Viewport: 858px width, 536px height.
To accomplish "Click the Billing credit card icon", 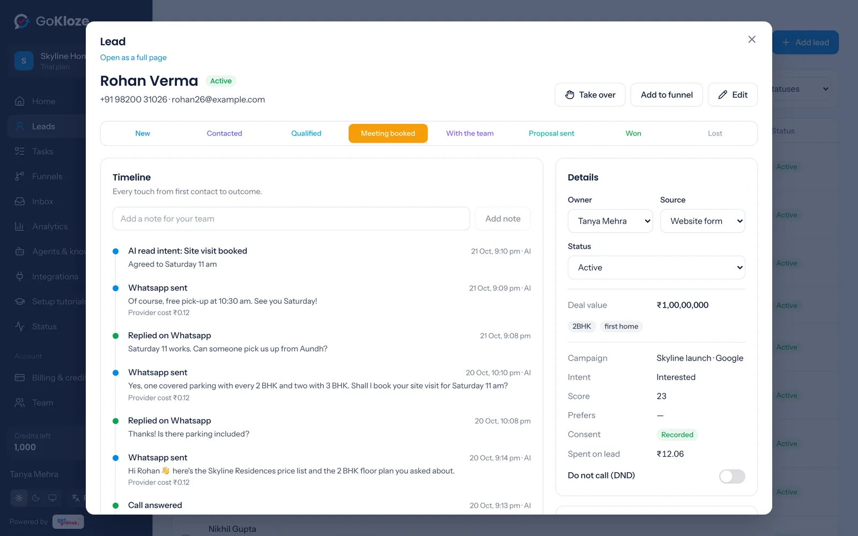I will point(20,378).
